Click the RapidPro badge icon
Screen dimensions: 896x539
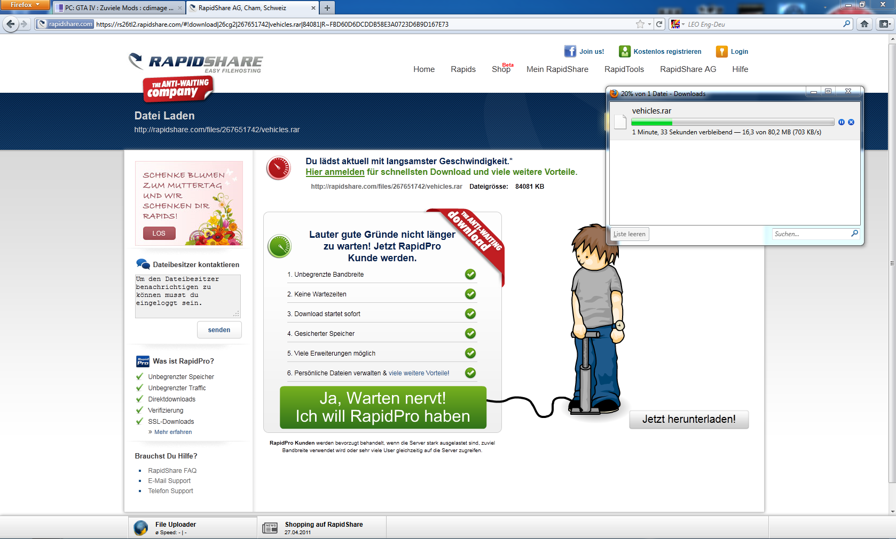[143, 361]
